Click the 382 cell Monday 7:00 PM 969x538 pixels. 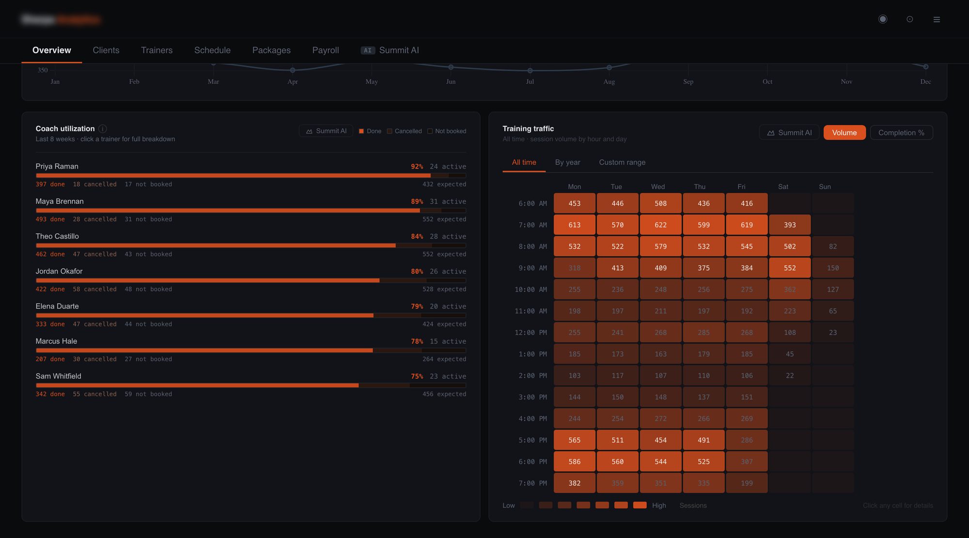tap(575, 483)
